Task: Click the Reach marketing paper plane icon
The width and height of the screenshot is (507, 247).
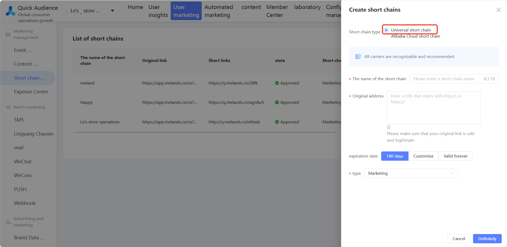Action: 8,107
